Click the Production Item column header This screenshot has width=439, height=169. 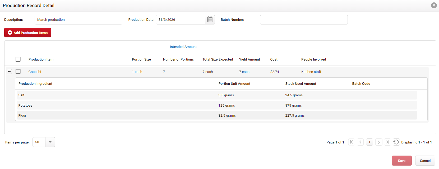pos(41,59)
